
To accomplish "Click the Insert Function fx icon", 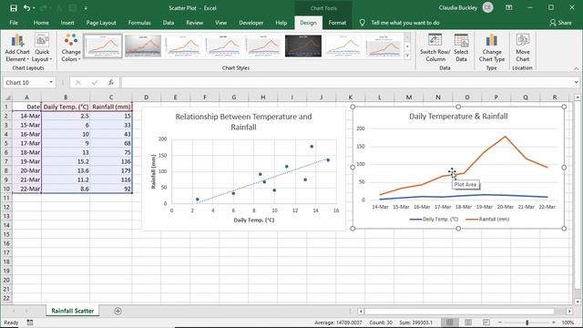I will pyautogui.click(x=111, y=82).
